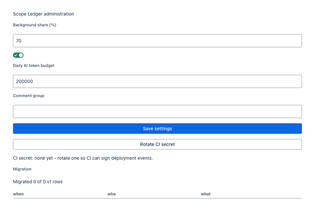The image size is (315, 209).
Task: Click the Background share (%) input field
Action: (157, 41)
